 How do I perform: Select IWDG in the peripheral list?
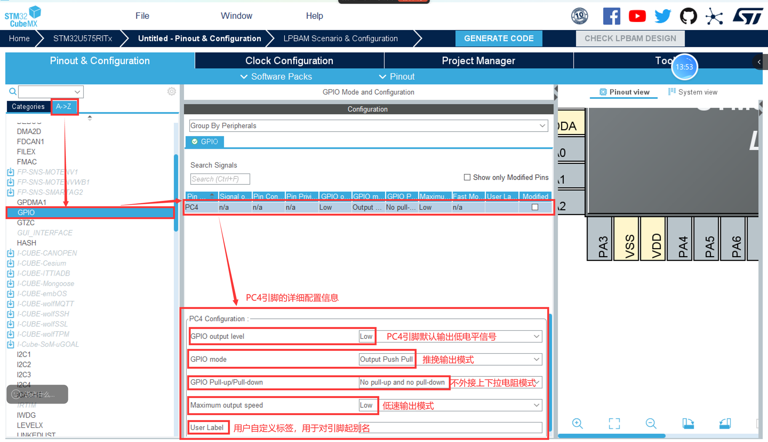pos(26,415)
